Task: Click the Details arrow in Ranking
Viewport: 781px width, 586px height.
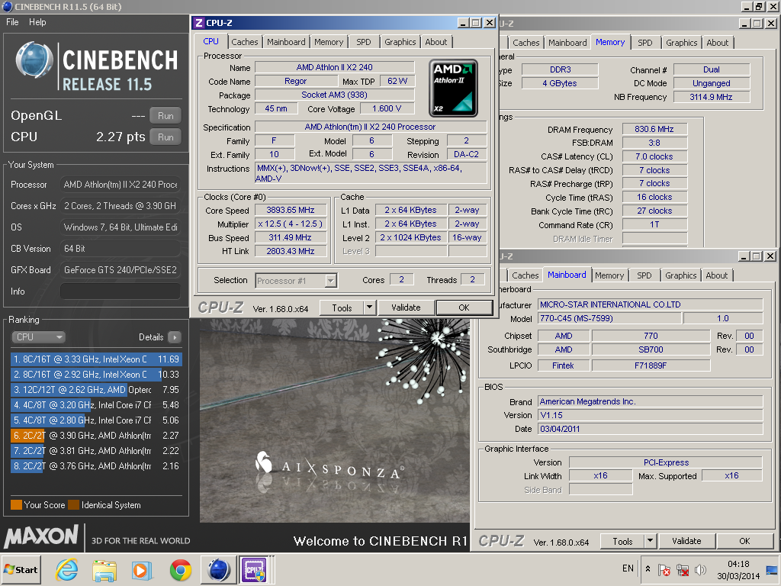Action: coord(175,337)
